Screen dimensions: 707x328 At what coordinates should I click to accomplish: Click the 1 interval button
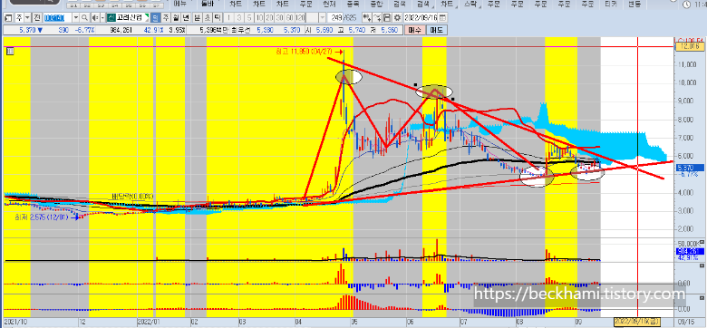pos(228,18)
